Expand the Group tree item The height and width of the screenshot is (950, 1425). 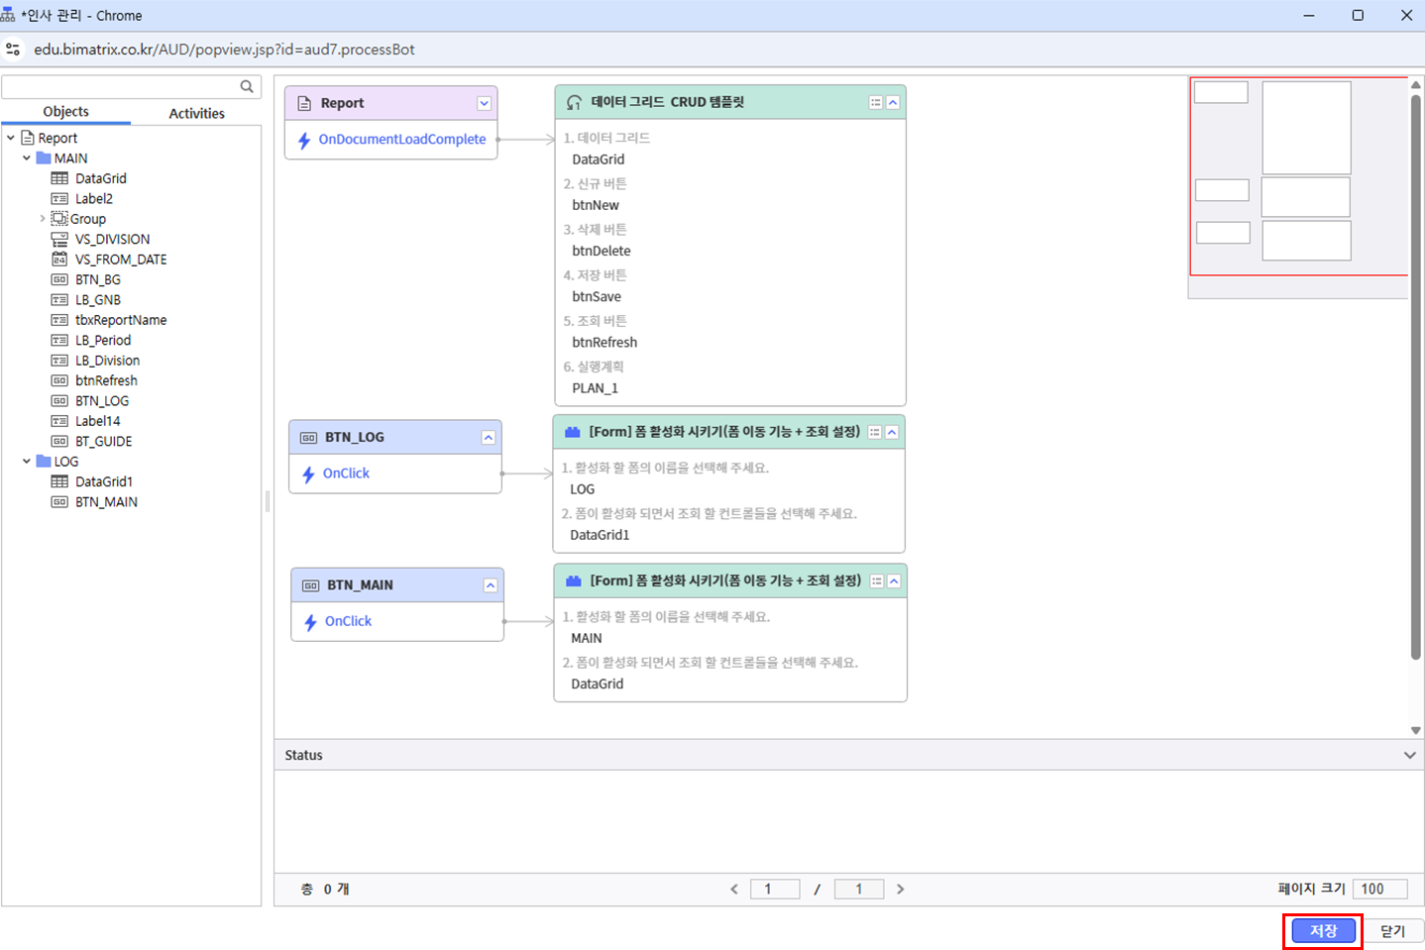point(42,219)
